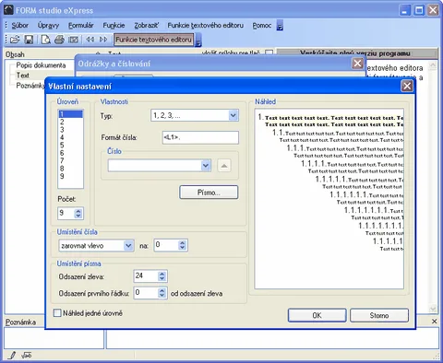Image resolution: width=443 pixels, height=363 pixels.
Task: Open the Pomoc menu
Action: (x=262, y=26)
